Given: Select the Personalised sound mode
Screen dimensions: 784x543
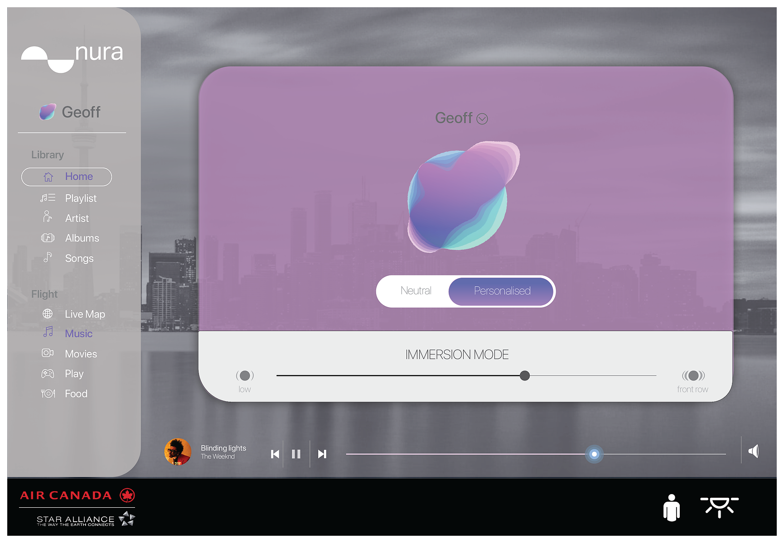Looking at the screenshot, I should [501, 291].
